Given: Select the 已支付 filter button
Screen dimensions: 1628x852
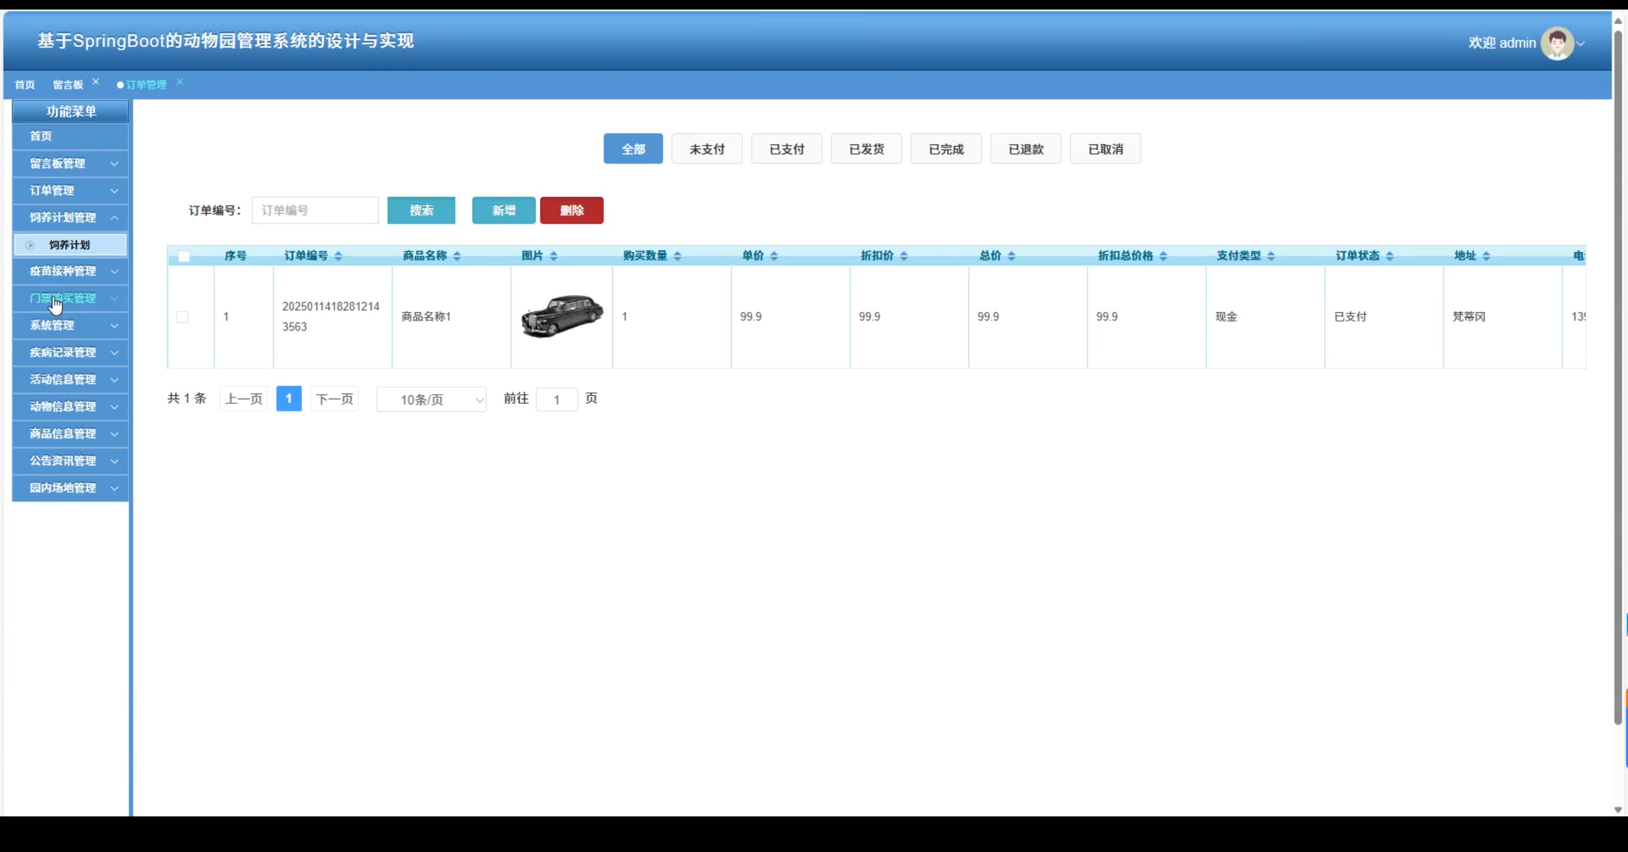Looking at the screenshot, I should click(x=787, y=149).
